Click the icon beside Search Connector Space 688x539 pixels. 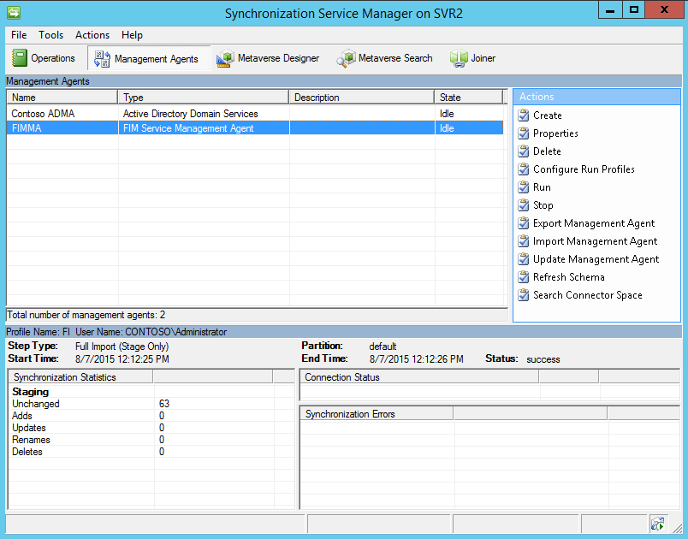pyautogui.click(x=524, y=295)
